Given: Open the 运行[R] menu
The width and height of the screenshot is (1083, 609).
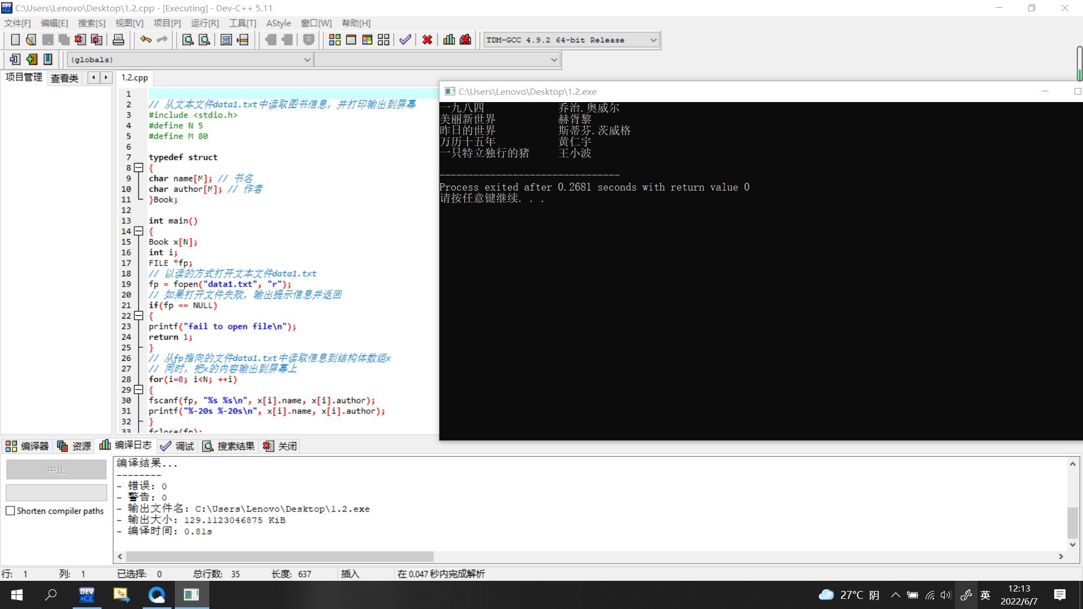Looking at the screenshot, I should [204, 23].
